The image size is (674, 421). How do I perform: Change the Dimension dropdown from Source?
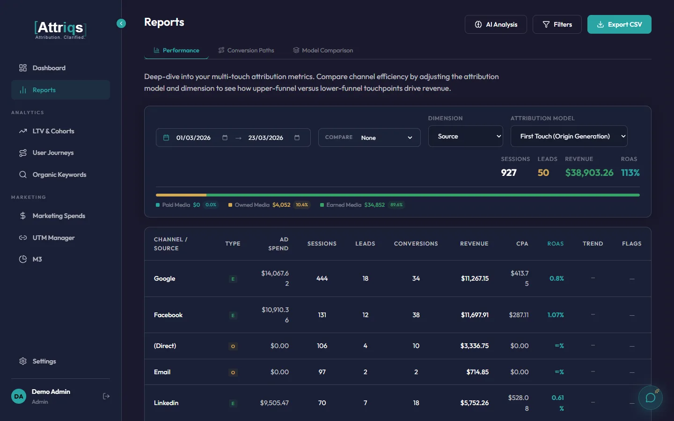pos(465,136)
